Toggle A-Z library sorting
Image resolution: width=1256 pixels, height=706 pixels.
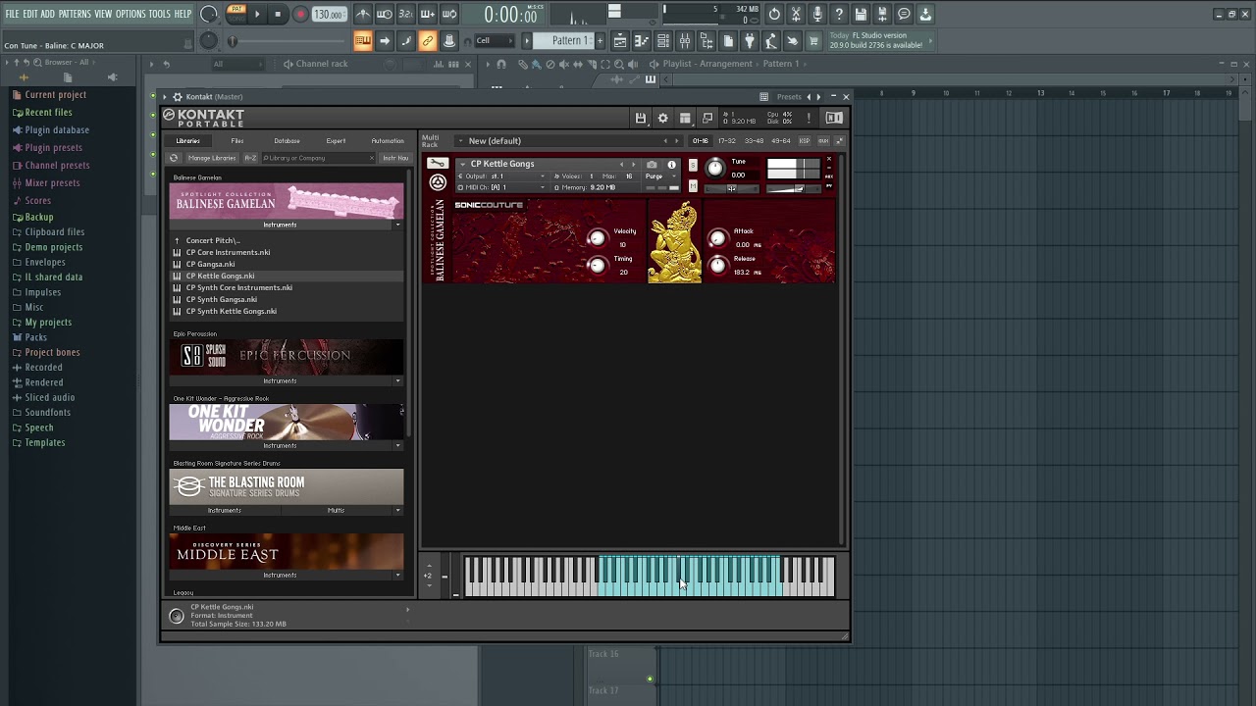pyautogui.click(x=250, y=158)
